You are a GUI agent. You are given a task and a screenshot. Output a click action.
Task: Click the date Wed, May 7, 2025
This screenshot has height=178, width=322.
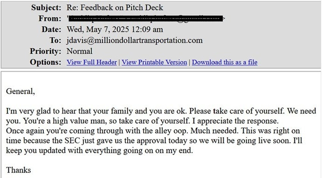(x=97, y=29)
